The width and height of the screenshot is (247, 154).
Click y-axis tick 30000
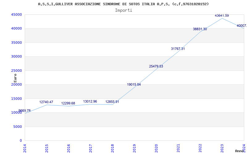coord(16,57)
